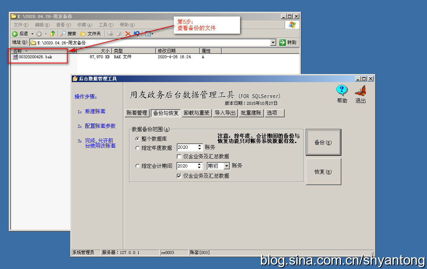The width and height of the screenshot is (427, 269).
Task: Click the Up folder icon in Explorer
Action: click(53, 34)
